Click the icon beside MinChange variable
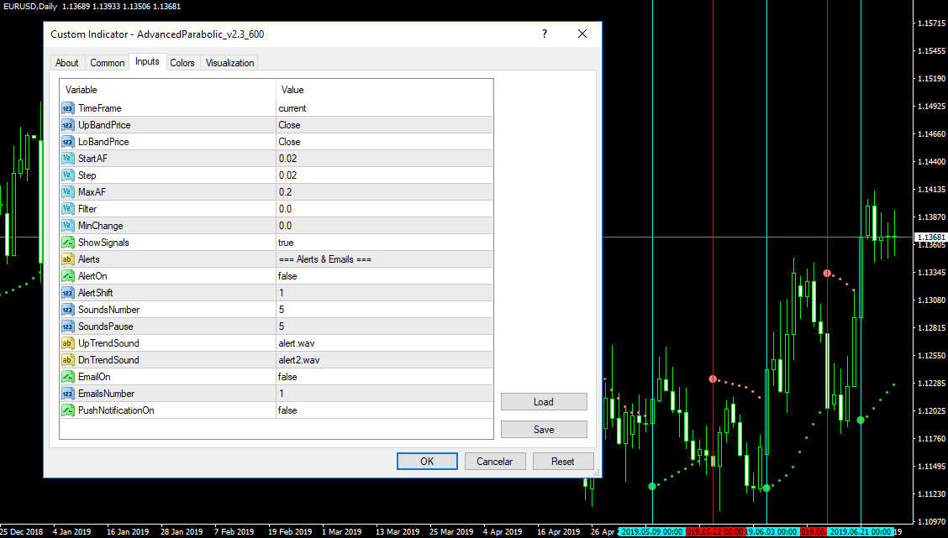 pos(68,226)
